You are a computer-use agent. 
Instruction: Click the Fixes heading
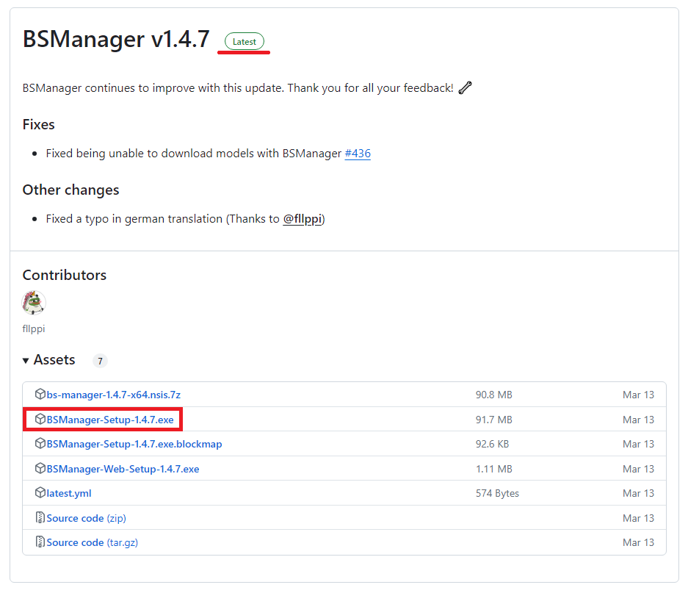[x=39, y=125]
